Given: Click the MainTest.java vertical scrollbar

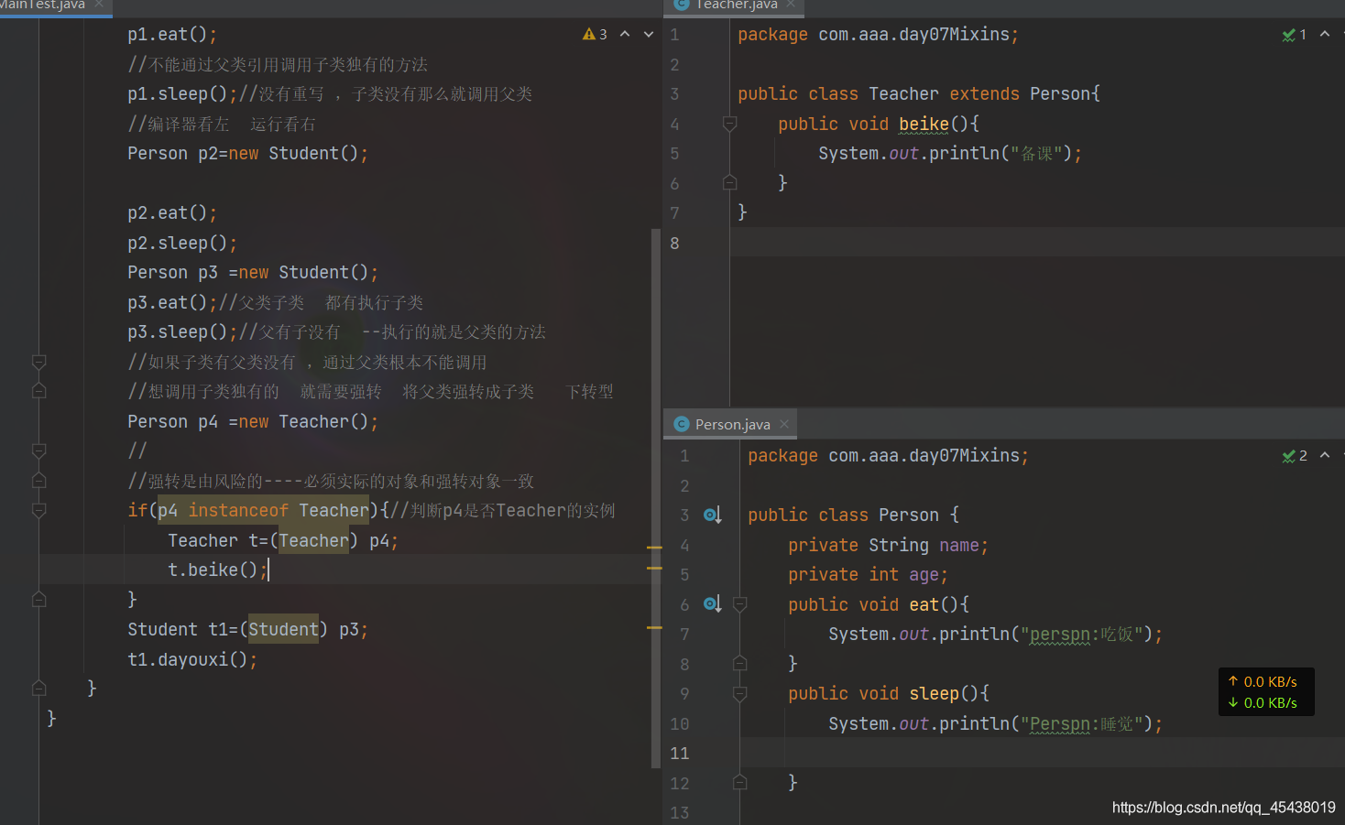Looking at the screenshot, I should pyautogui.click(x=655, y=497).
